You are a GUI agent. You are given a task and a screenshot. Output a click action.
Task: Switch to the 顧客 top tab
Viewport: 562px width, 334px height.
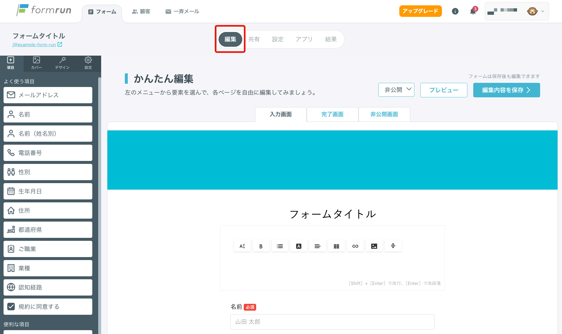pyautogui.click(x=141, y=12)
